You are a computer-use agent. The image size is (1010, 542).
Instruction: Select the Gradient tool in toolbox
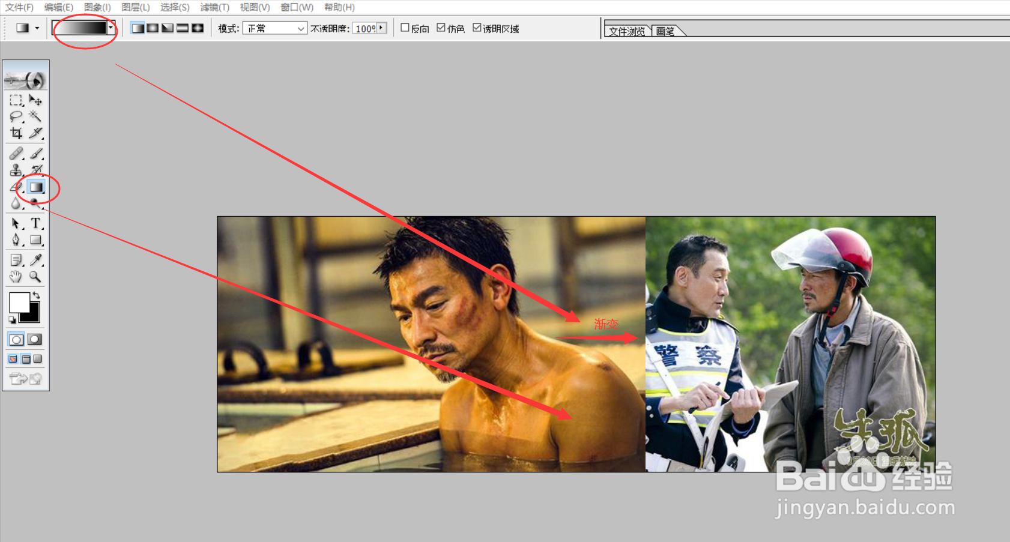[36, 187]
